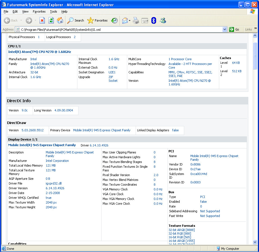This screenshot has width=259, height=252.
Task: Click the Edit page icon in toolbar
Action: pyautogui.click(x=145, y=20)
